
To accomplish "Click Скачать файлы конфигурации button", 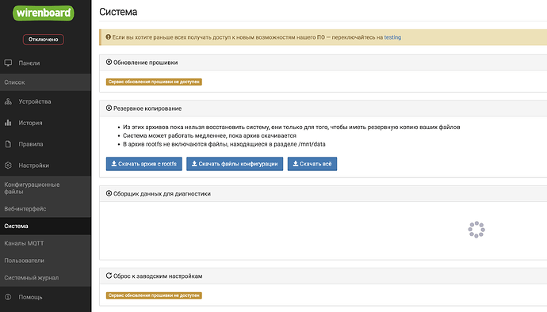I will (x=235, y=164).
